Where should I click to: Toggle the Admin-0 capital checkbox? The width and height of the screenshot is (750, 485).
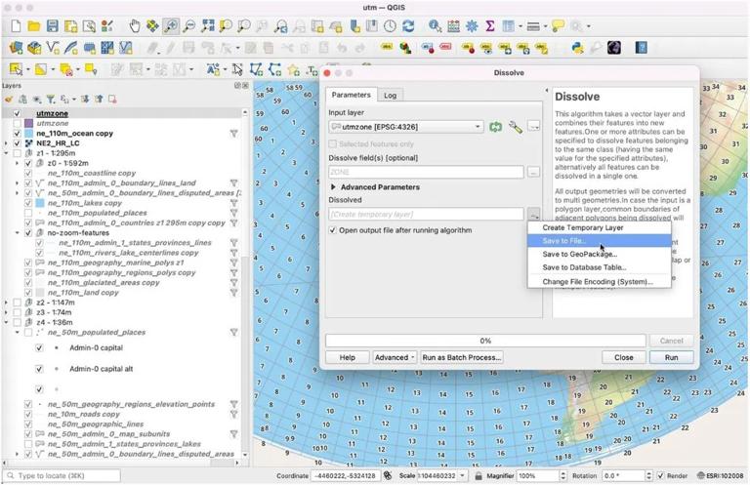39,347
